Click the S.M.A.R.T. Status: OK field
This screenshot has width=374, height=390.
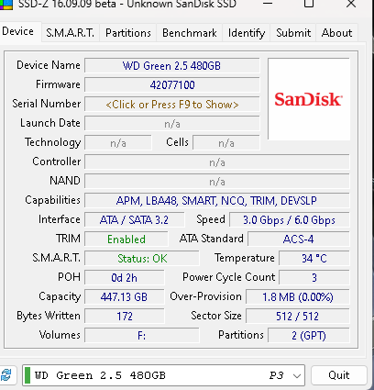(142, 259)
